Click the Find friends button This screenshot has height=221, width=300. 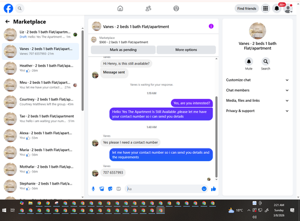[247, 8]
